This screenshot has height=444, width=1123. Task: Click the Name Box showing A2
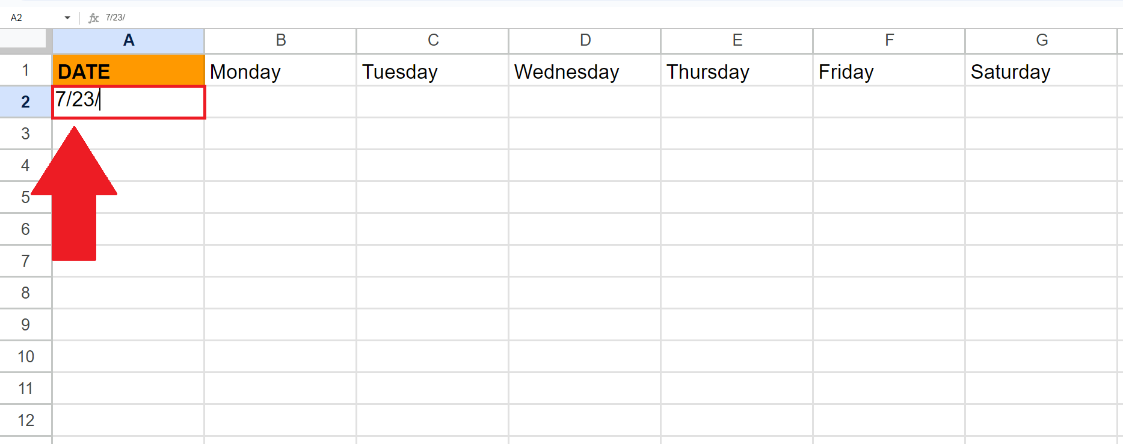18,17
